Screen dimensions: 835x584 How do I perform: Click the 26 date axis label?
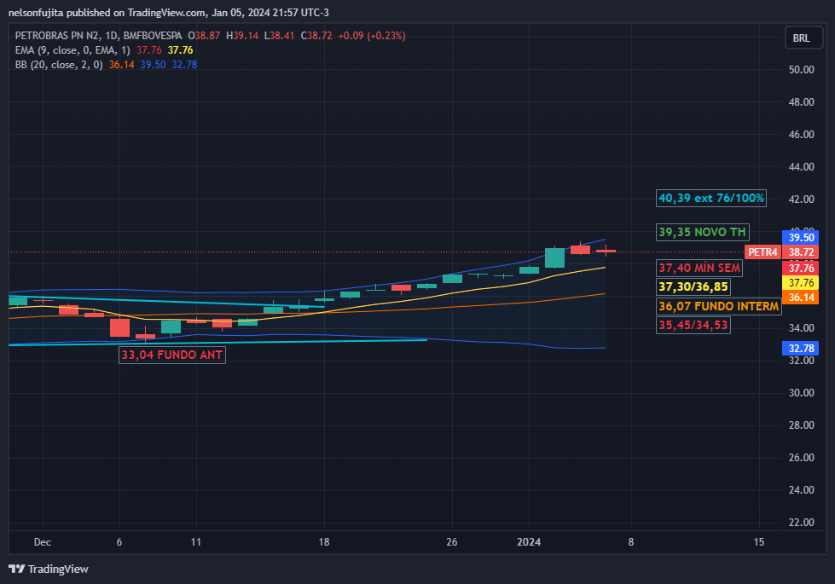(x=451, y=542)
